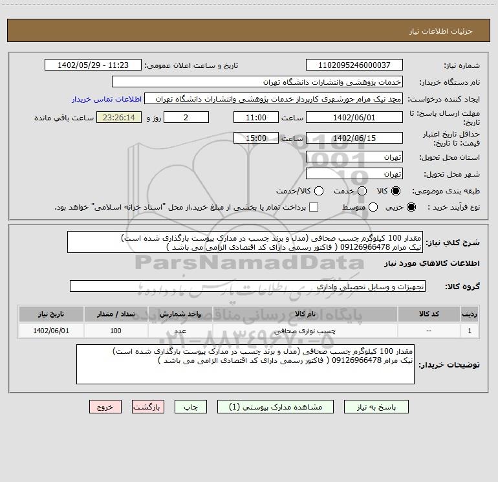
Task: Click the announcement date field 1402/05/29 - 11:23
Action: 93,65
